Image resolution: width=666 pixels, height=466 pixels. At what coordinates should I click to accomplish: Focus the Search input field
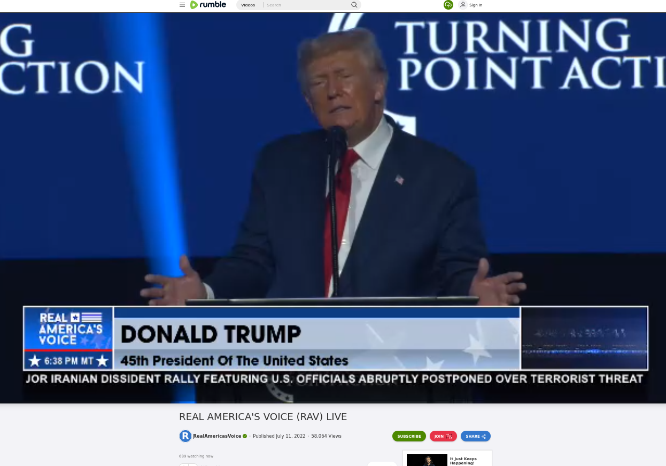coord(306,5)
